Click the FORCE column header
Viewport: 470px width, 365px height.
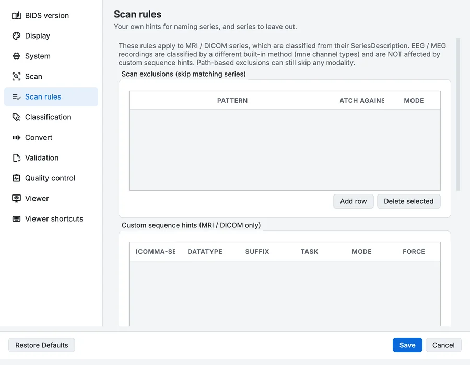point(414,252)
